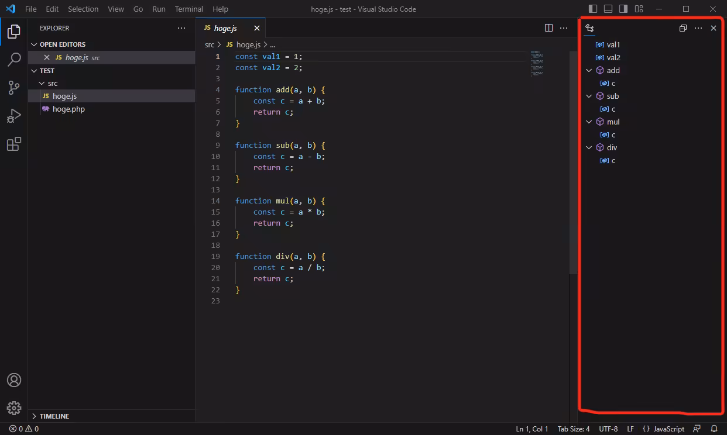Toggle the secondary side bar
Image resolution: width=727 pixels, height=435 pixels.
coord(623,9)
